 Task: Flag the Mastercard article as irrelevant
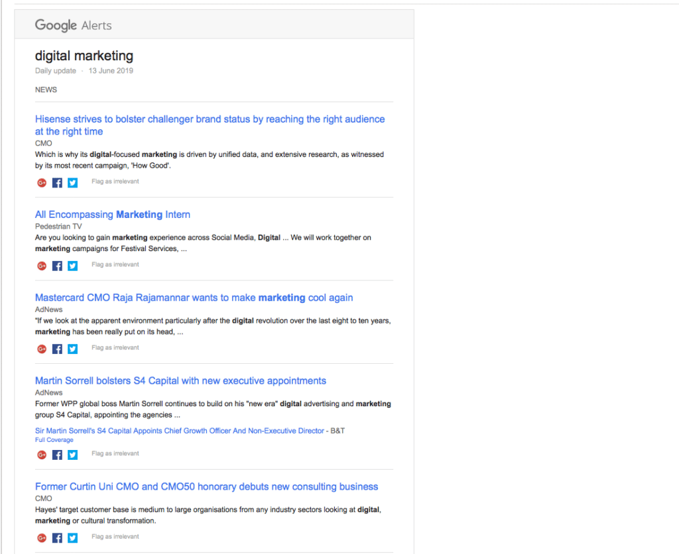pyautogui.click(x=115, y=347)
